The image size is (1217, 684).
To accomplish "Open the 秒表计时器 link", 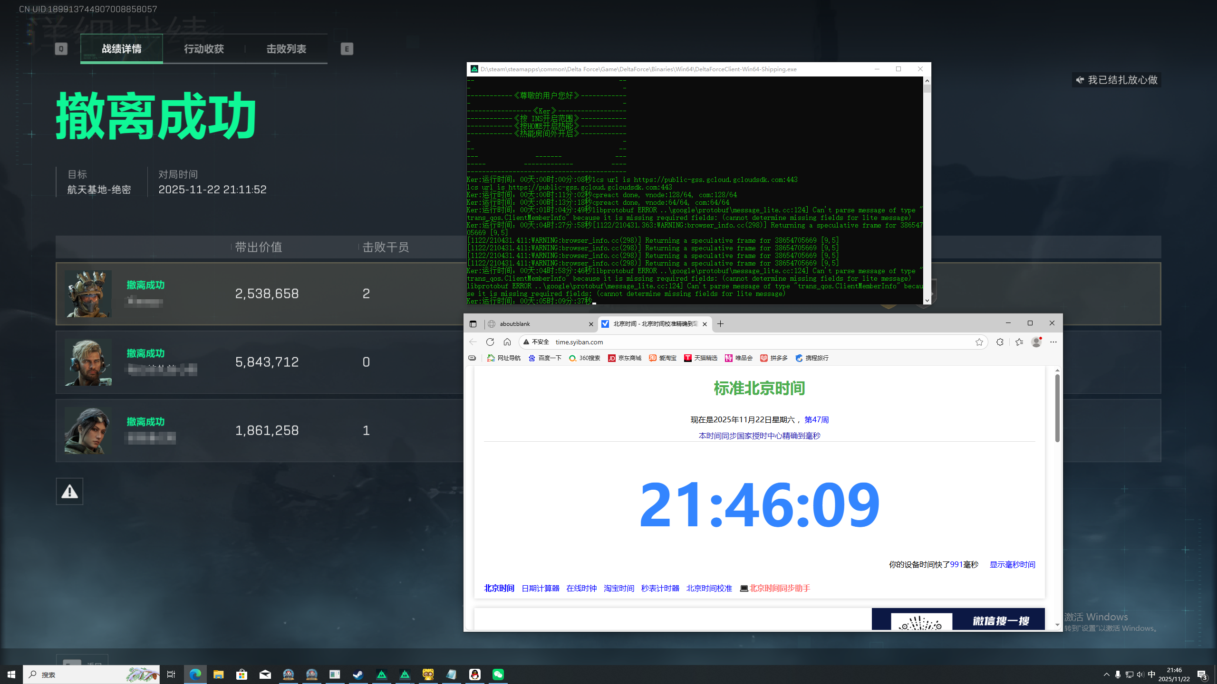I will tap(660, 588).
